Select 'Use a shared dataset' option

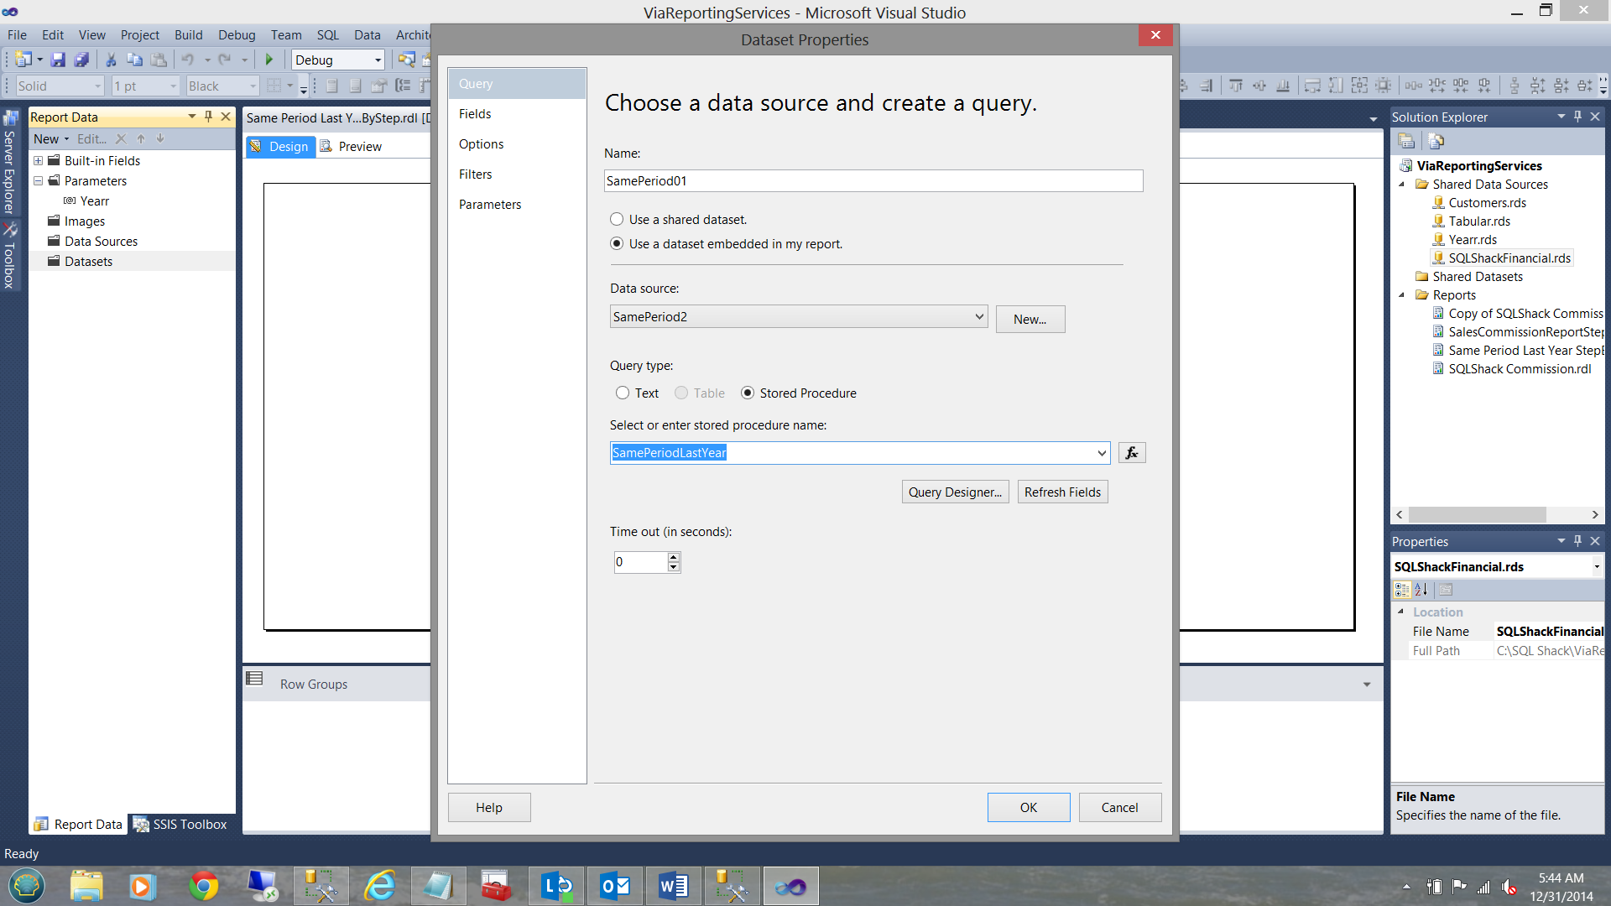coord(617,219)
